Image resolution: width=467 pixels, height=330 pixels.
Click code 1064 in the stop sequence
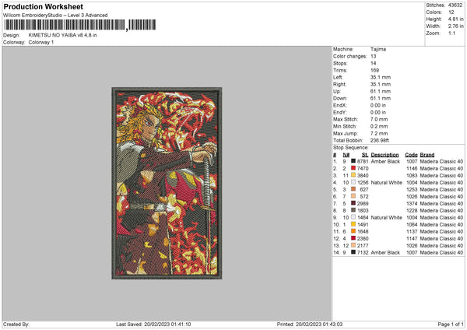pyautogui.click(x=412, y=224)
